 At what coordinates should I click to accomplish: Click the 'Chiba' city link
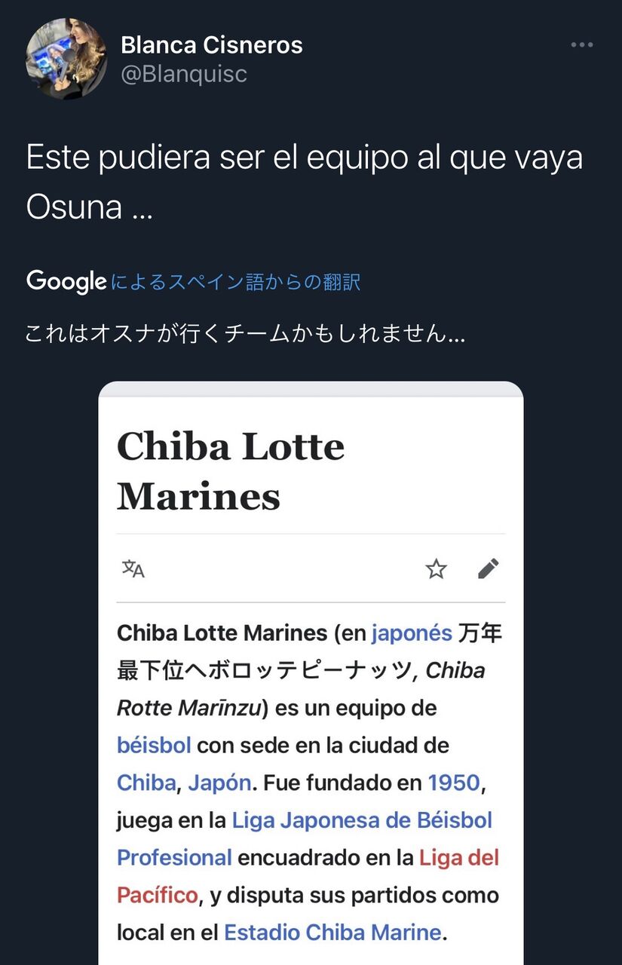click(146, 783)
